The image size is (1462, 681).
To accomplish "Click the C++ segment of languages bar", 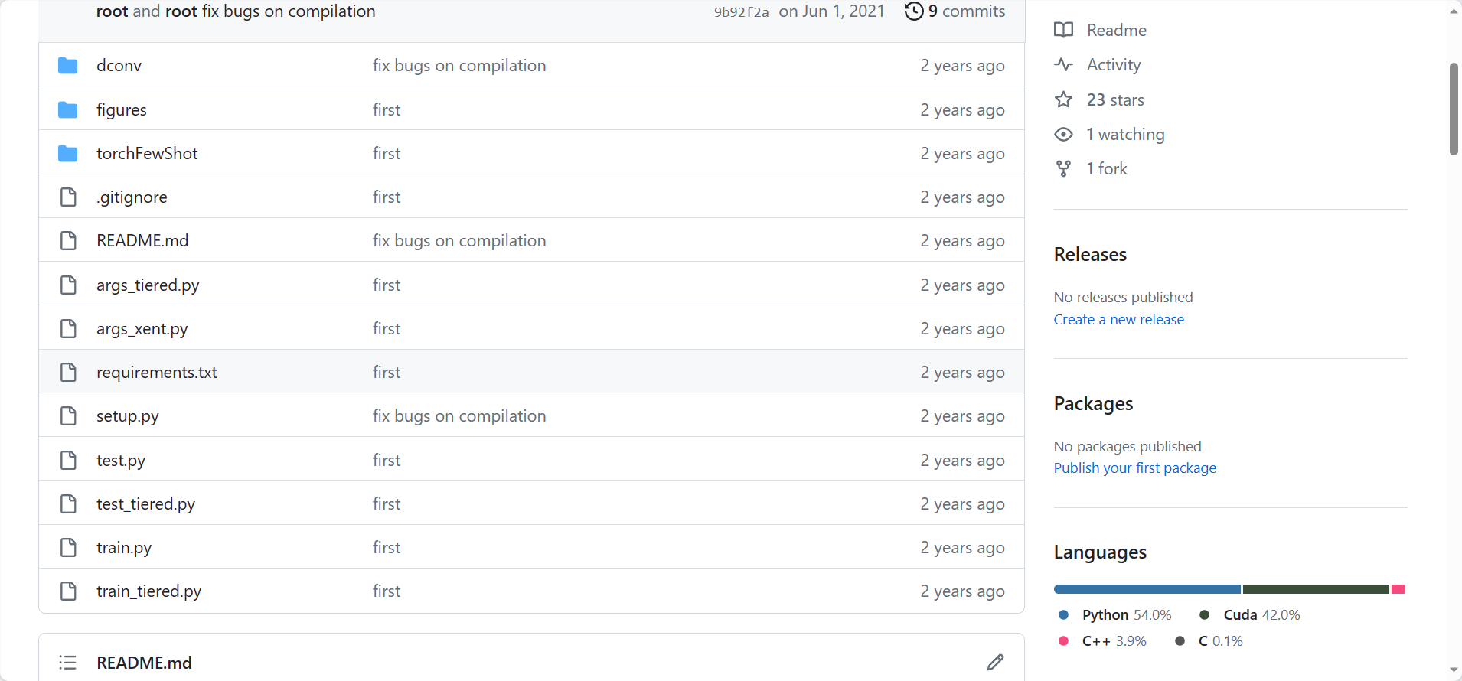I will (1398, 589).
